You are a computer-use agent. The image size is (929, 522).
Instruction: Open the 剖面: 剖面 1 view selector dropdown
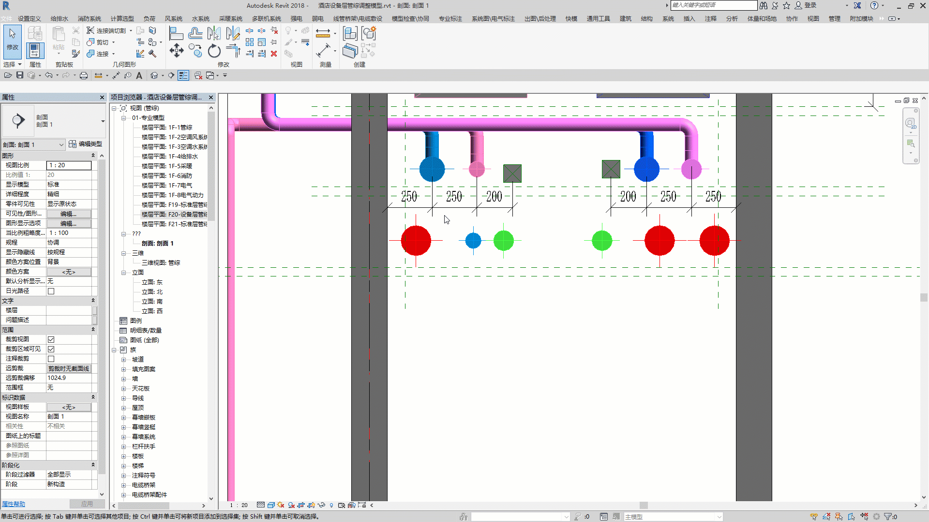[x=33, y=145]
